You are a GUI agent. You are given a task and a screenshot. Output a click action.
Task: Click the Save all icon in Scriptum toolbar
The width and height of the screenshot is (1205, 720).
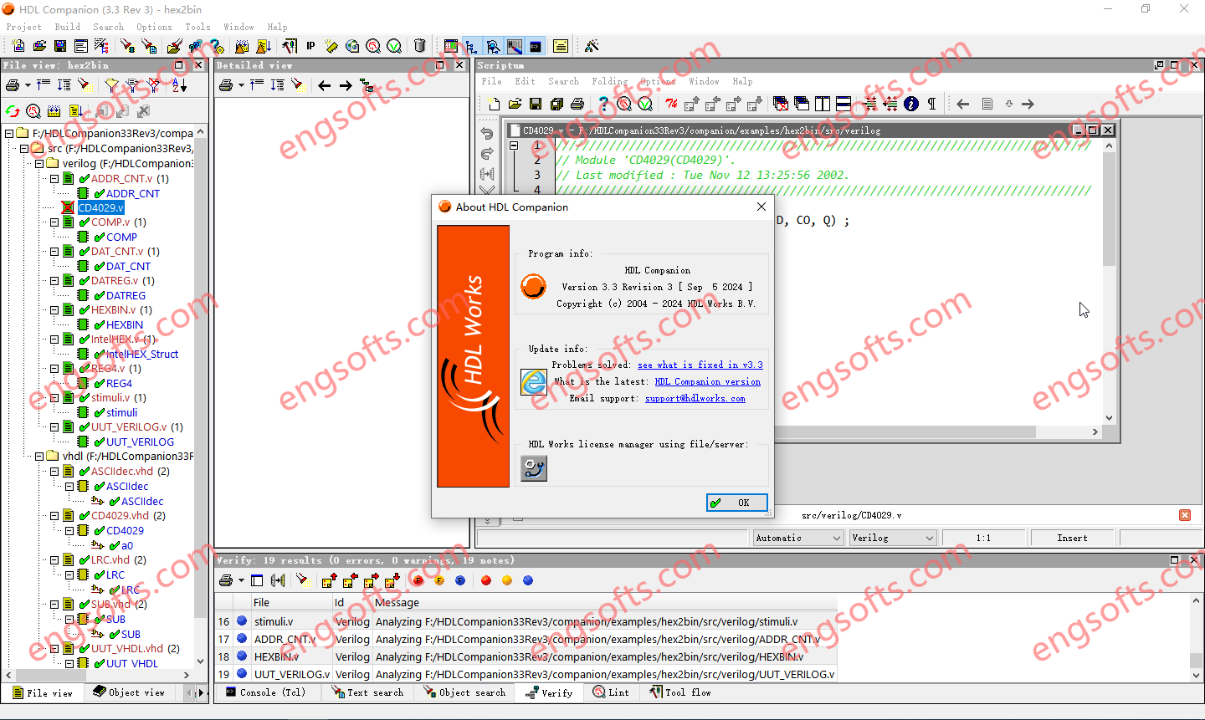click(x=556, y=104)
